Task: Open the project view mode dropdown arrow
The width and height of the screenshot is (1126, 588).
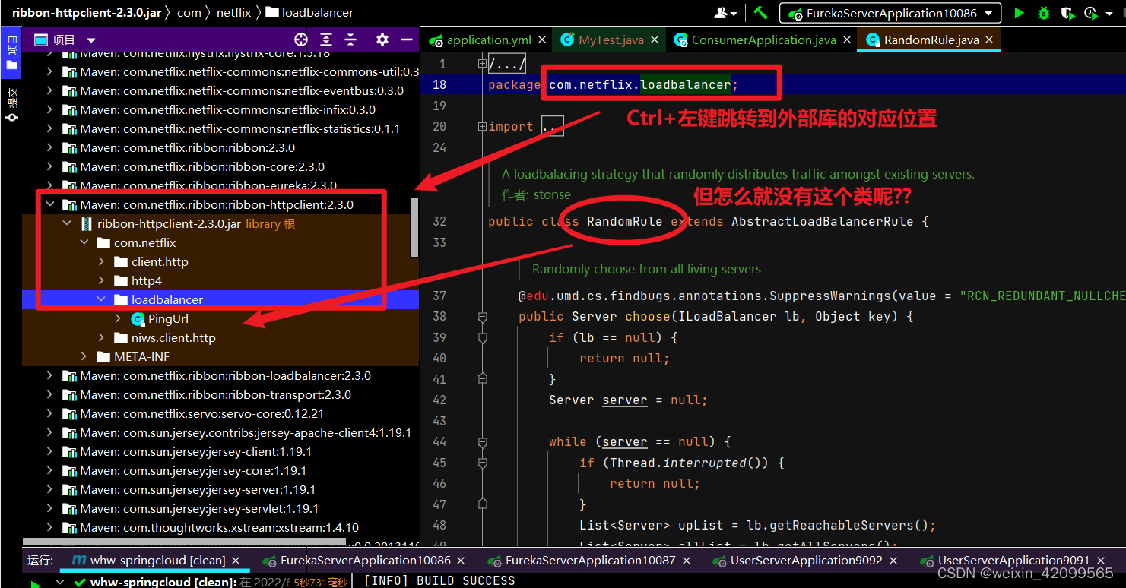Action: click(91, 40)
